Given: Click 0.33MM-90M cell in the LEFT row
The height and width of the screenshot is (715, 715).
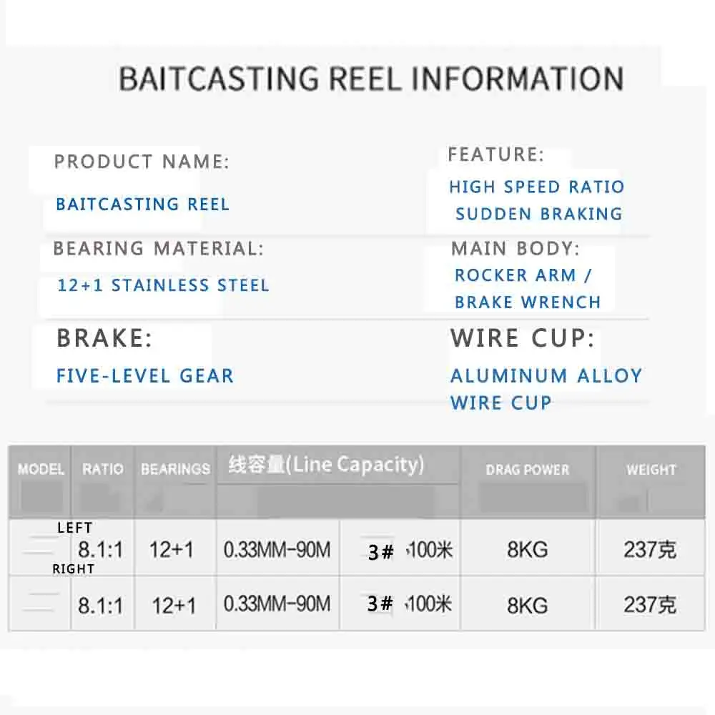Looking at the screenshot, I should tap(277, 550).
